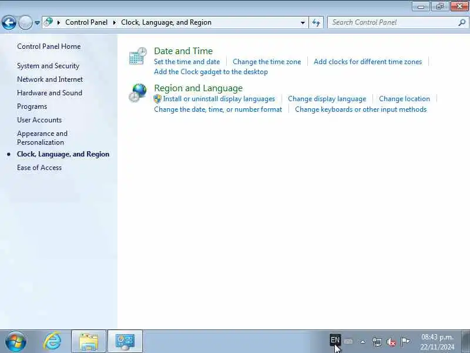Viewport: 470px width, 353px height.
Task: Click the network status tray icon
Action: coord(377,342)
